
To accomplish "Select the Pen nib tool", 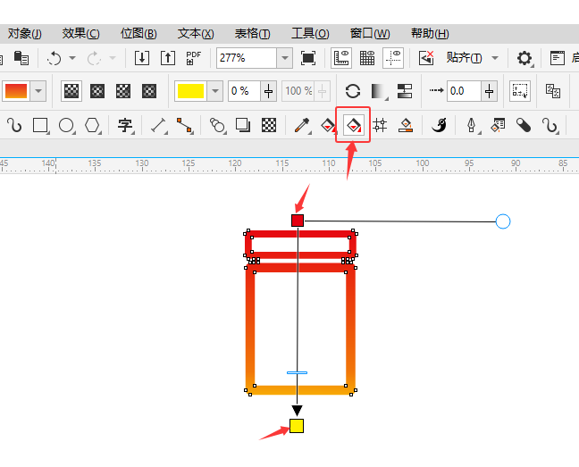I will coord(472,125).
